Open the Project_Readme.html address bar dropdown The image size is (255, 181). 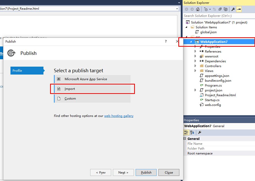coord(177,9)
